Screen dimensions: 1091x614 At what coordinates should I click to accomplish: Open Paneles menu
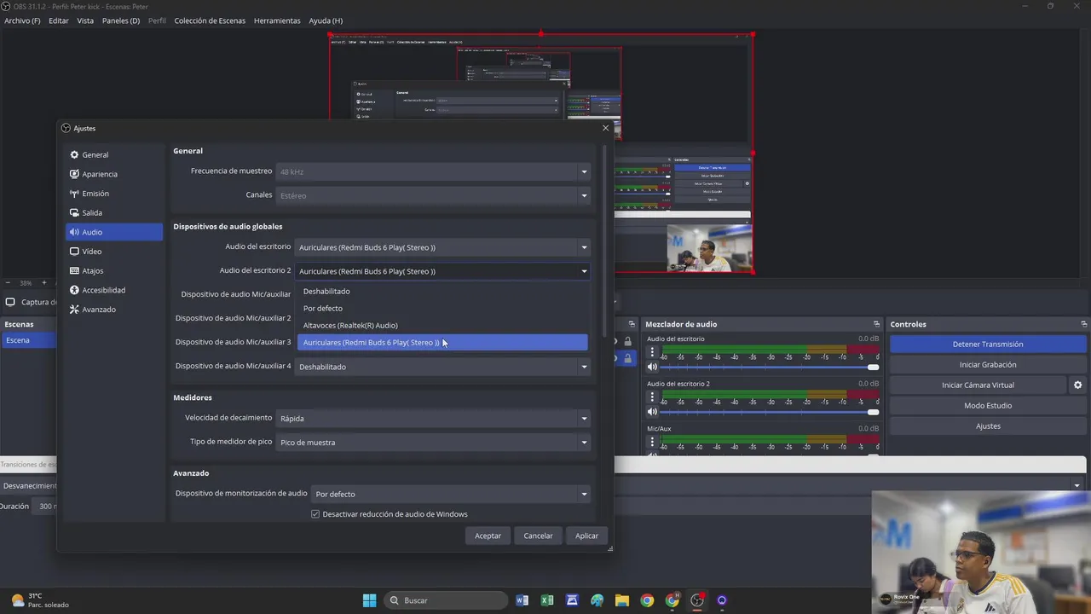click(x=121, y=20)
